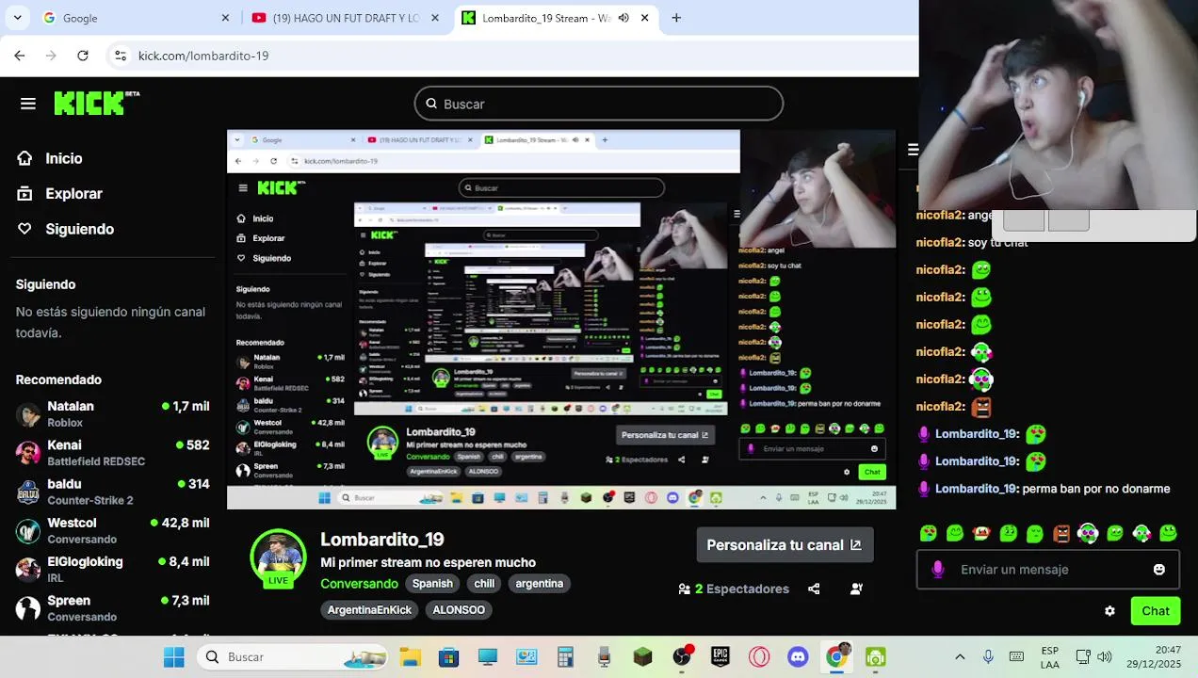The height and width of the screenshot is (678, 1198).
Task: Mute the Kick tab using its speaker icon
Action: (x=623, y=18)
